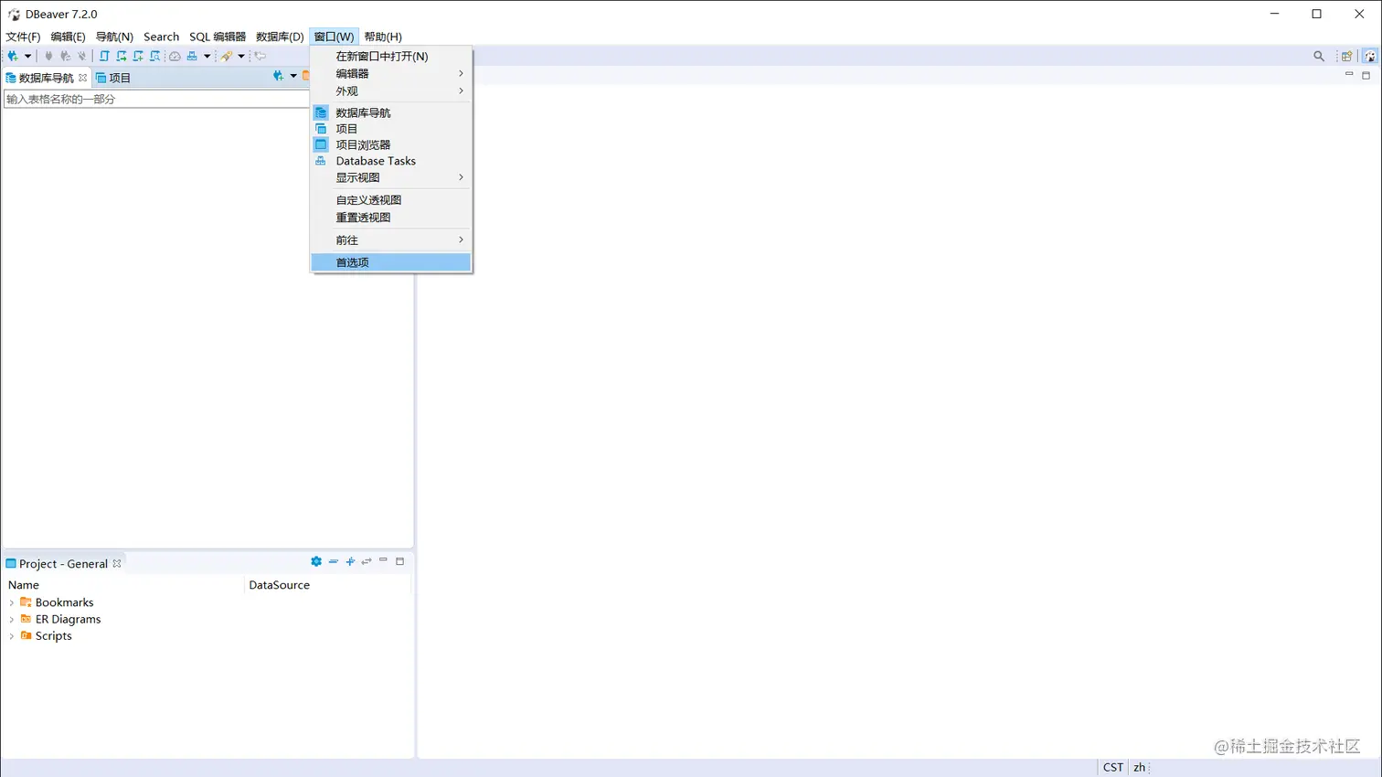Select 项目 in the Window menu

point(391,129)
